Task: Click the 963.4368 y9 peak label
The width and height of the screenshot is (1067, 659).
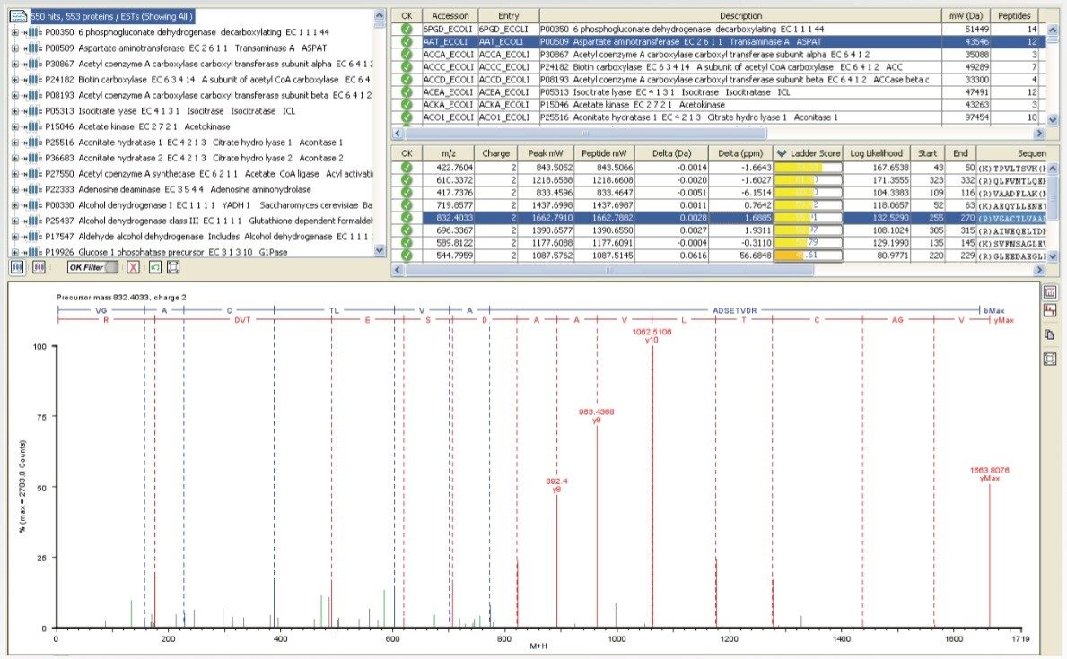Action: (596, 415)
